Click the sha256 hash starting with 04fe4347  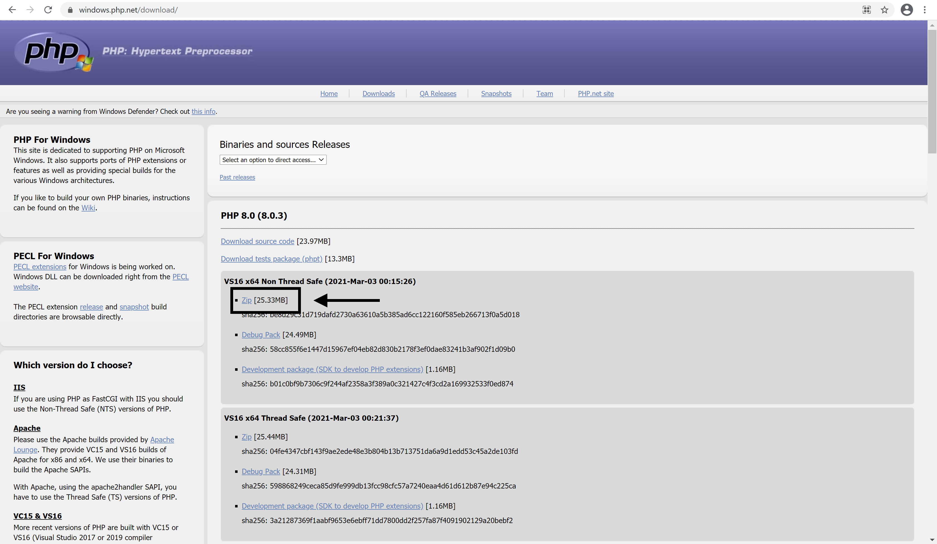click(x=394, y=451)
